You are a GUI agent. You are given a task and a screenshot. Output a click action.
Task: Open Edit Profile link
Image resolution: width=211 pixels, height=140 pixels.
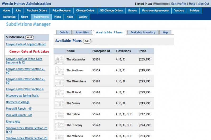click(x=179, y=4)
